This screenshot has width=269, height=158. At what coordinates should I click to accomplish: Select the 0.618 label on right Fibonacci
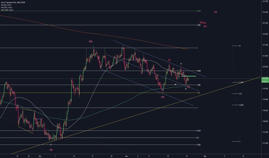click(242, 105)
